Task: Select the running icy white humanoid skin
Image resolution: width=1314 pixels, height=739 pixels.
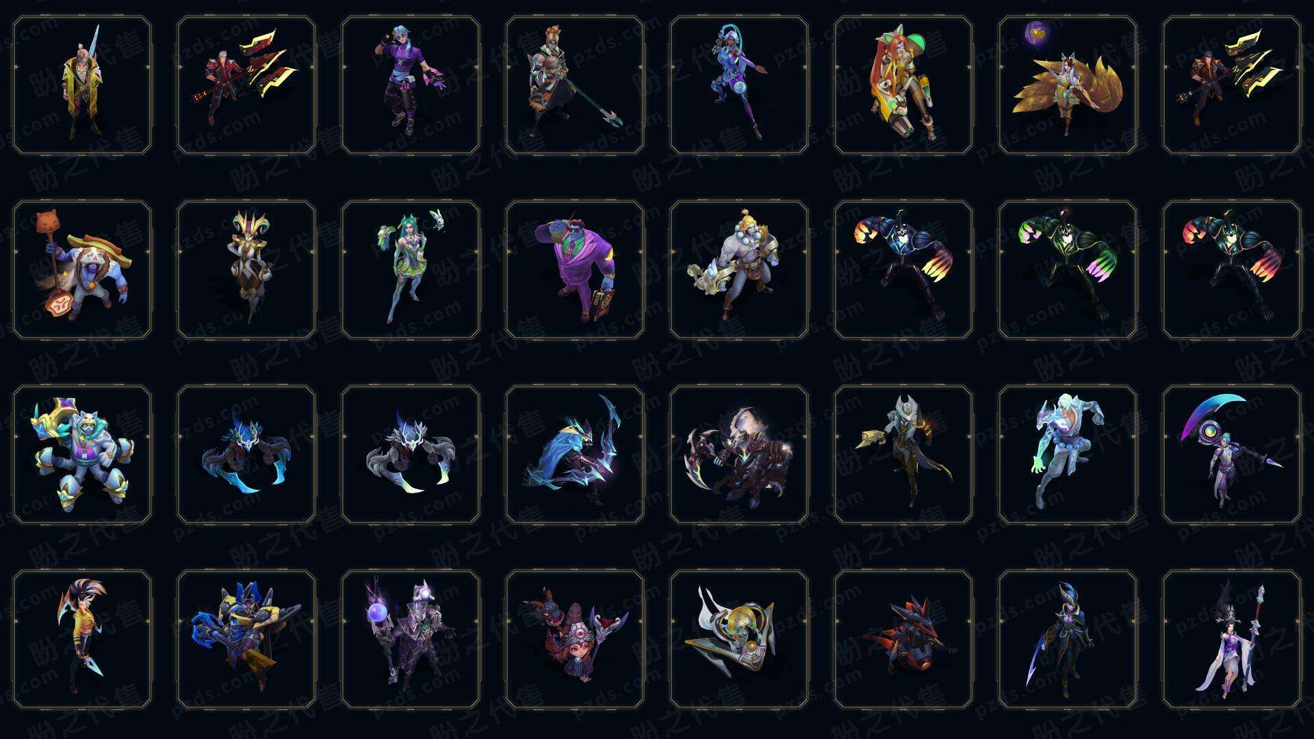Action: (x=1068, y=454)
